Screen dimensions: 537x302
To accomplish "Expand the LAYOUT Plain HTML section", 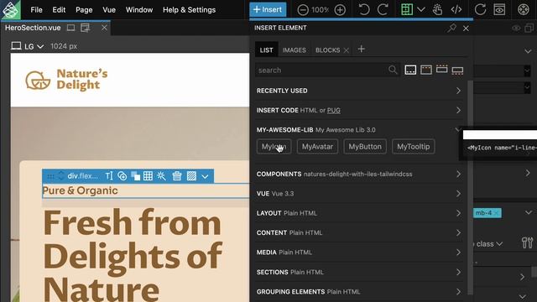I will [359, 213].
